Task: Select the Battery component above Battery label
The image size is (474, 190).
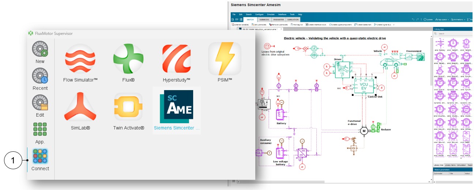Action: click(x=281, y=114)
